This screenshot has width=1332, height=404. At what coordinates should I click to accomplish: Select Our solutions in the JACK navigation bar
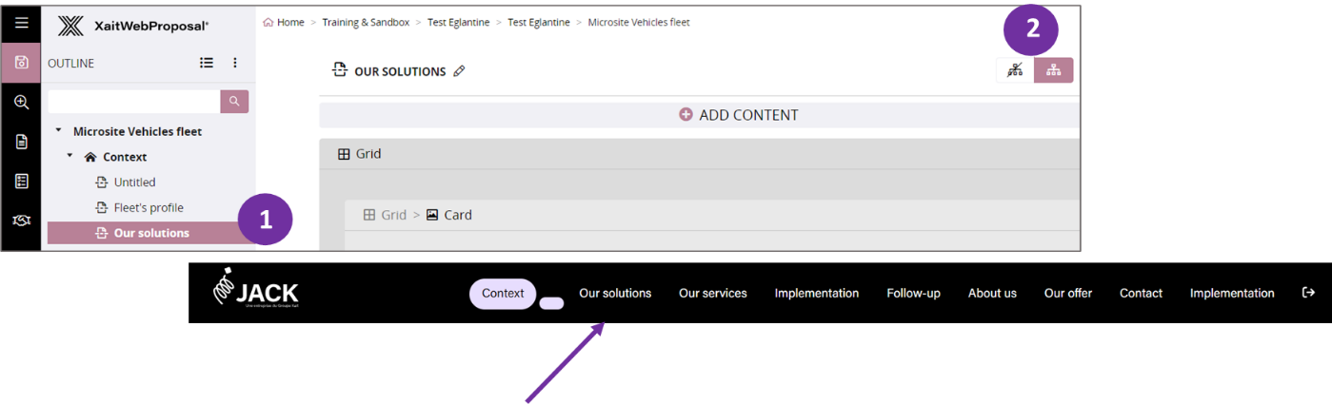point(615,293)
